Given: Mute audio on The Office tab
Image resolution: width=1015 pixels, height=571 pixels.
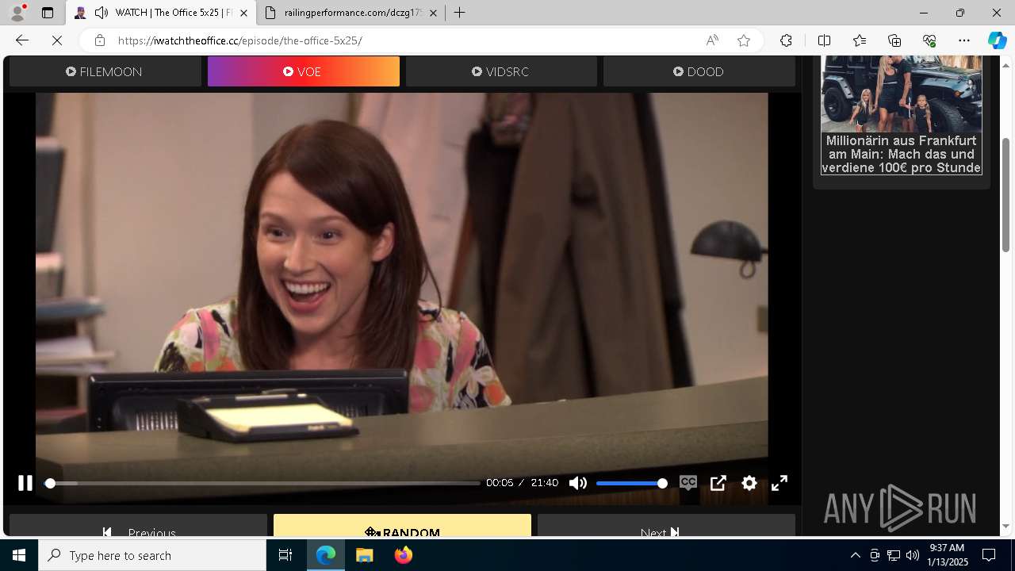Looking at the screenshot, I should 101,13.
